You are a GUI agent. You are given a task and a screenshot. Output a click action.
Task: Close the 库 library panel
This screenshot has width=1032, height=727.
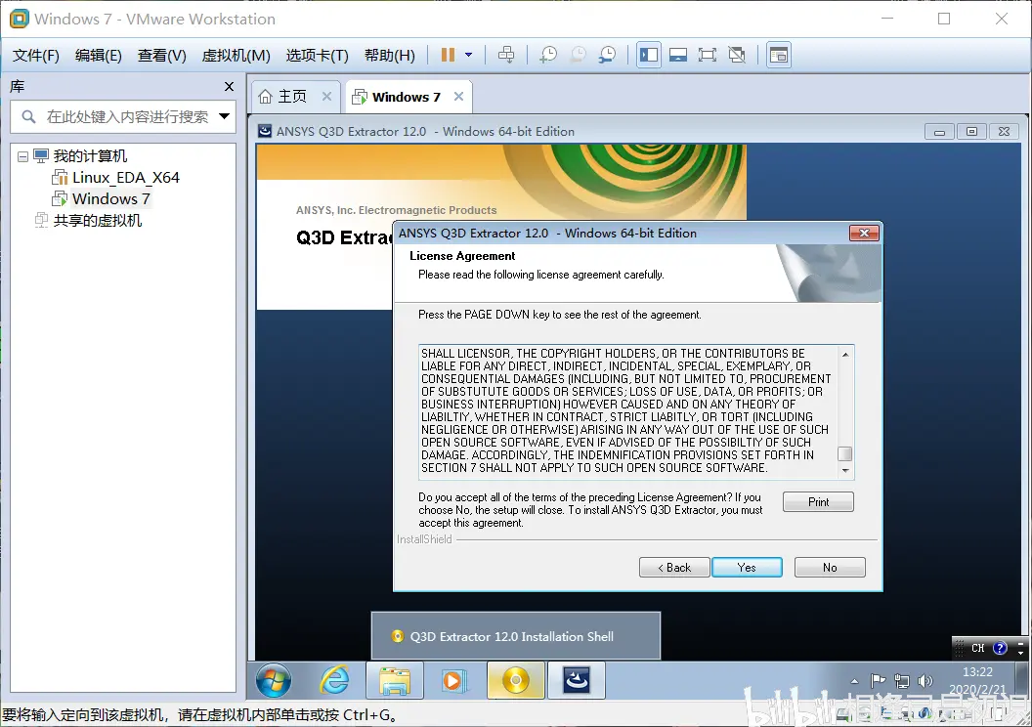coord(229,86)
